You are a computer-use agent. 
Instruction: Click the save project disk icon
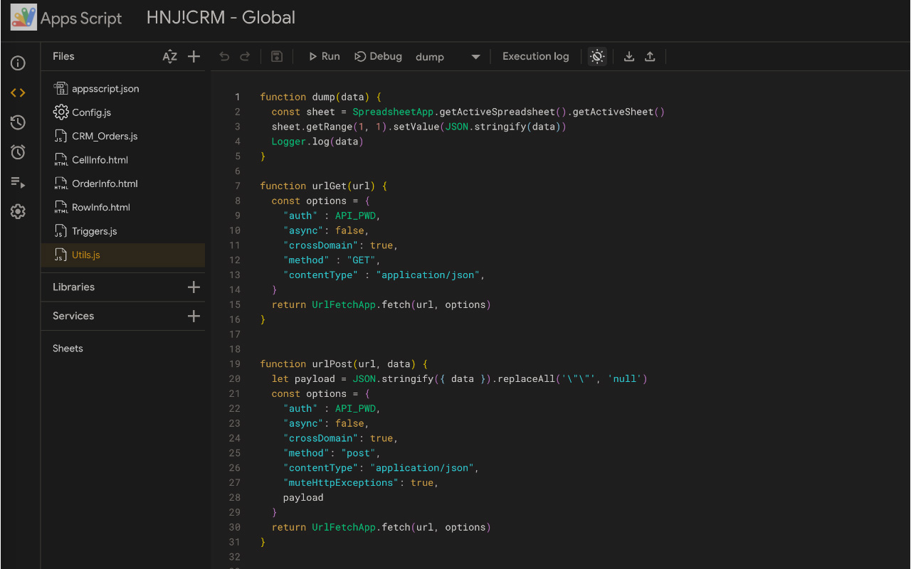(277, 57)
